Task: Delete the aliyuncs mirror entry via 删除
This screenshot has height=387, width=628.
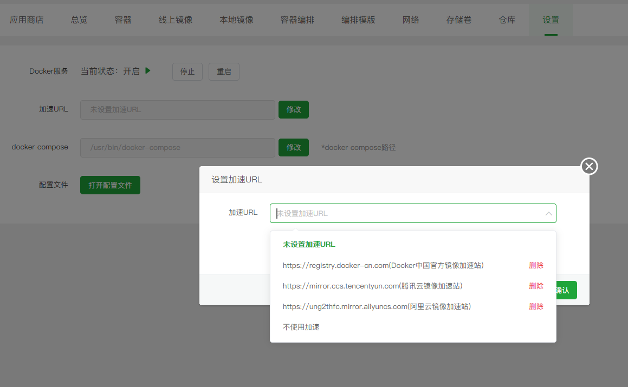Action: 536,306
